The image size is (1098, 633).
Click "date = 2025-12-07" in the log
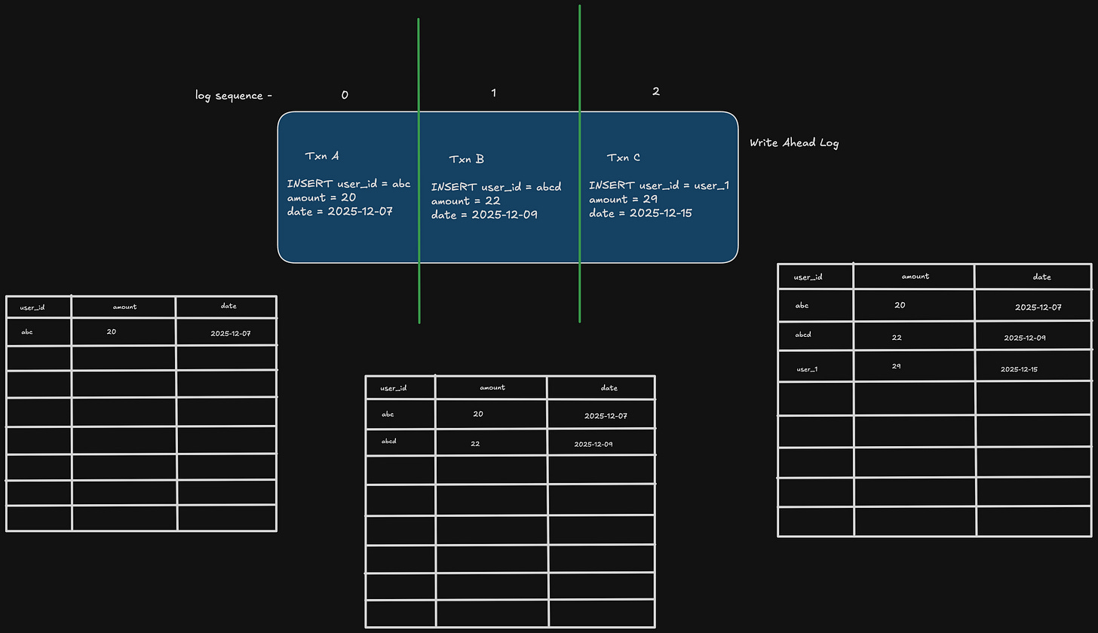pyautogui.click(x=339, y=212)
